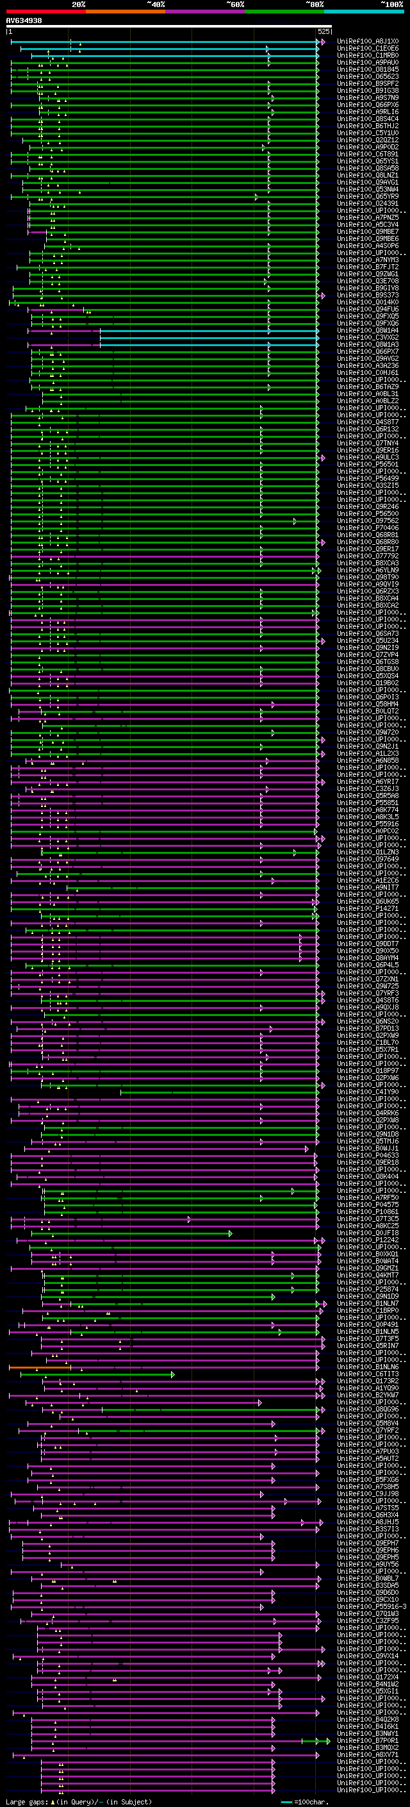Open hit UniRef100_A9PAU0
The width and height of the screenshot is (410, 1807).
click(368, 62)
